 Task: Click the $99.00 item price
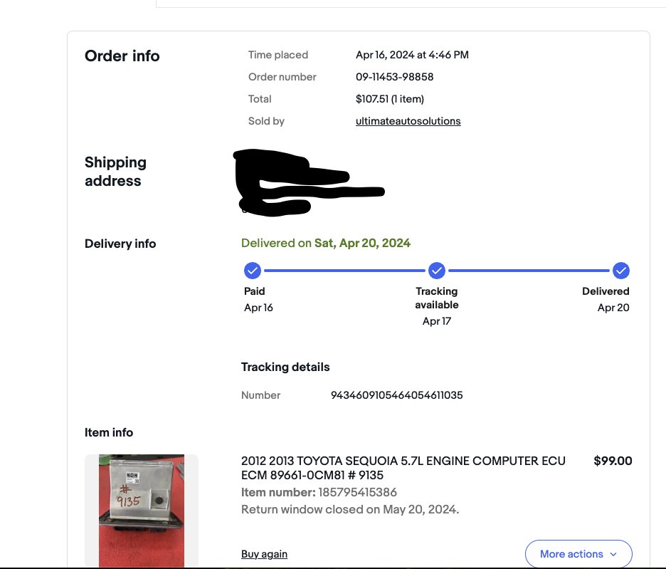(613, 461)
